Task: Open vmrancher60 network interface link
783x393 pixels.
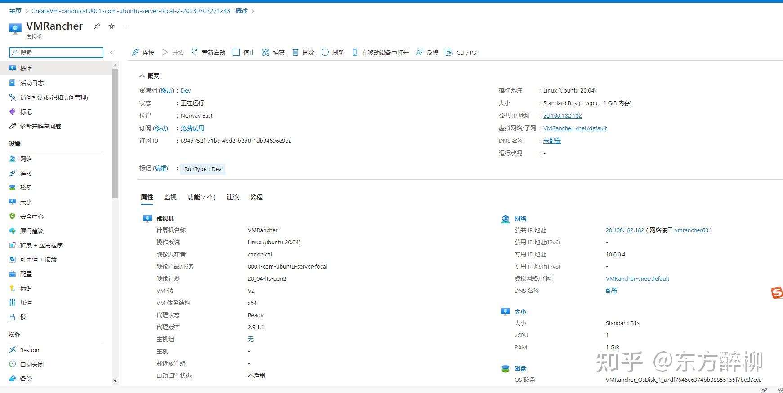Action: pos(692,230)
